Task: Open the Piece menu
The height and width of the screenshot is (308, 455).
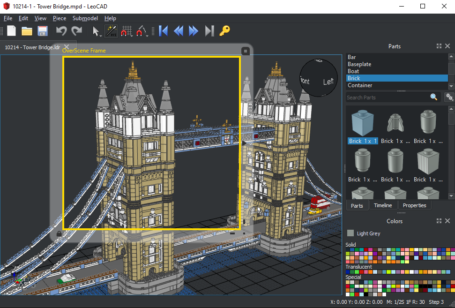Action: [x=60, y=18]
